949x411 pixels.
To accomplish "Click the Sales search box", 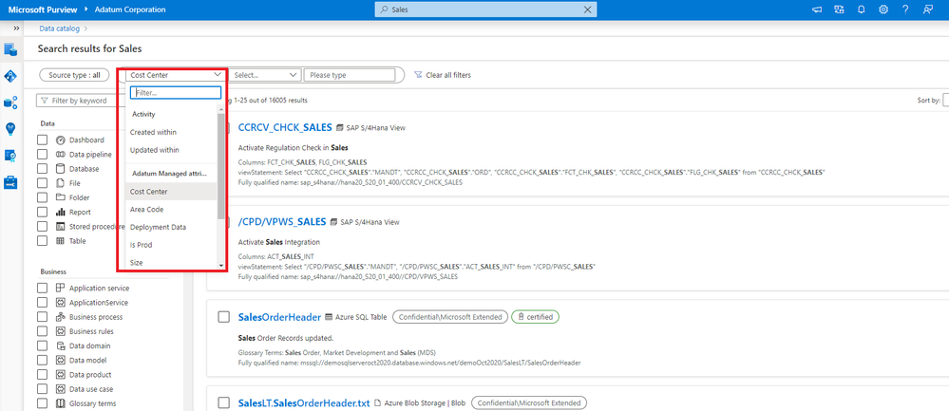I will (485, 9).
